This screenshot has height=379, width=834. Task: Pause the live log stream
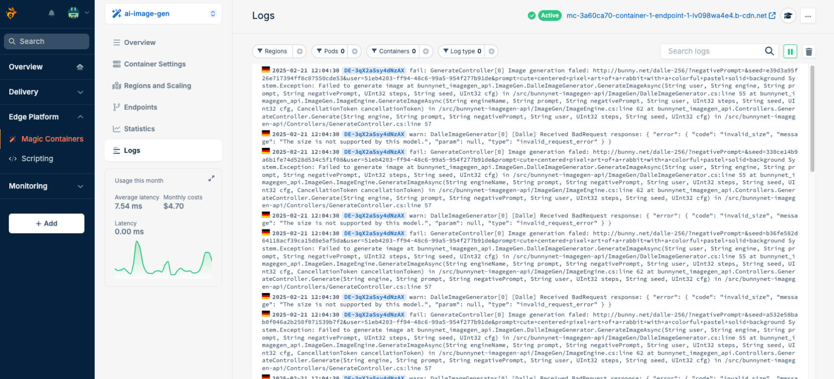coord(790,51)
